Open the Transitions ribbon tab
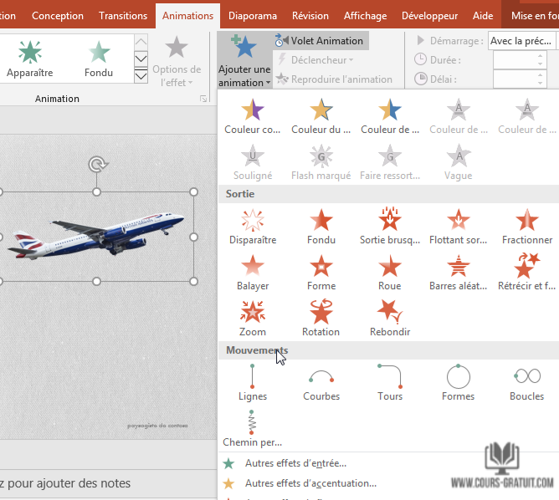Image resolution: width=559 pixels, height=500 pixels. pyautogui.click(x=123, y=16)
